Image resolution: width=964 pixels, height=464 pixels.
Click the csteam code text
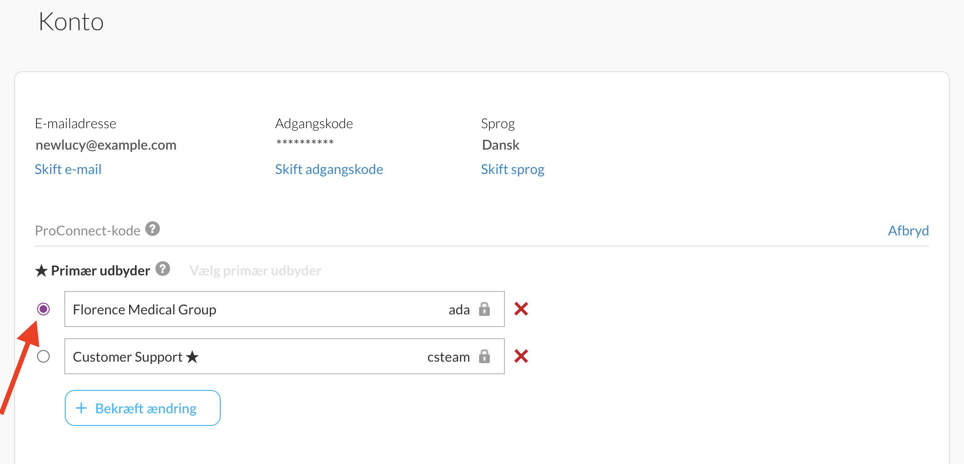click(448, 357)
